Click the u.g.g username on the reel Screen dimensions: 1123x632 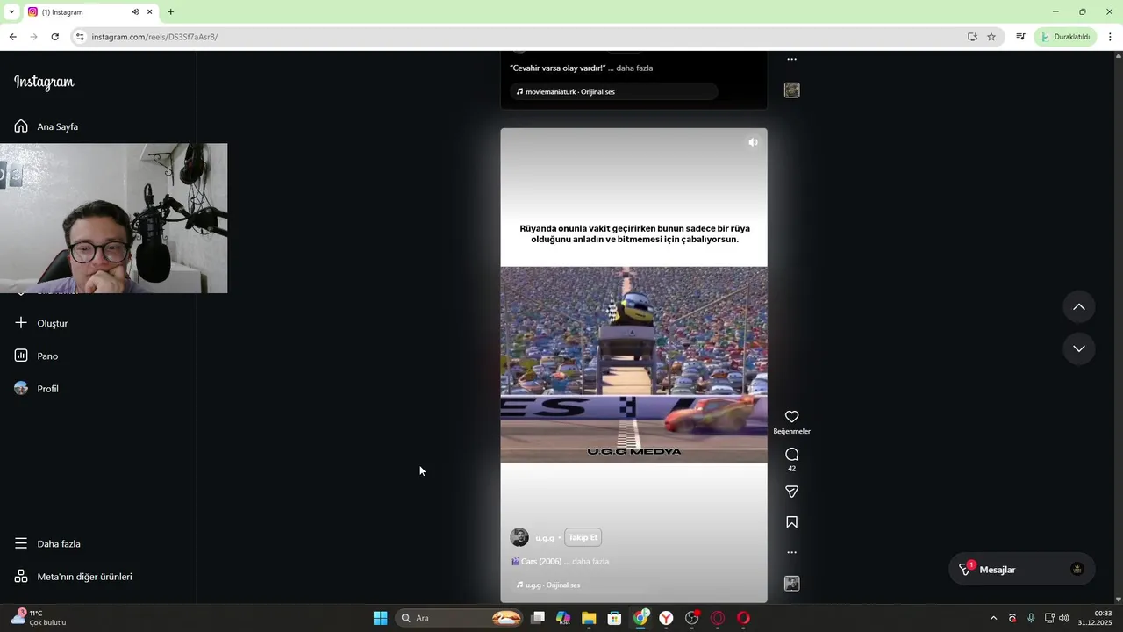[x=545, y=538]
